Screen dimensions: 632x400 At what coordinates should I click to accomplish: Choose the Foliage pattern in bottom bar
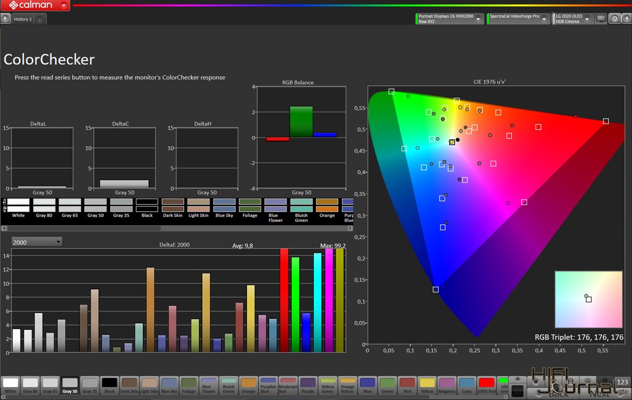(x=189, y=385)
